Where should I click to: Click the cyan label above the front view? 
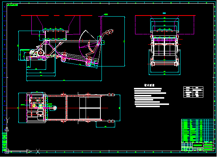[x=164, y=13]
